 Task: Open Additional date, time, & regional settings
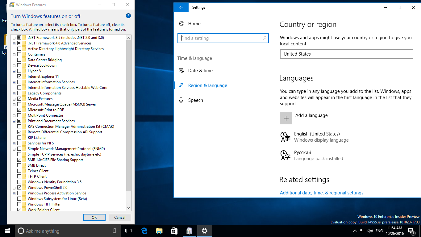click(322, 193)
